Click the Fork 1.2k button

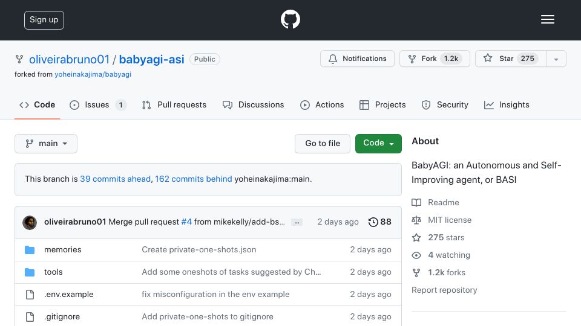435,59
